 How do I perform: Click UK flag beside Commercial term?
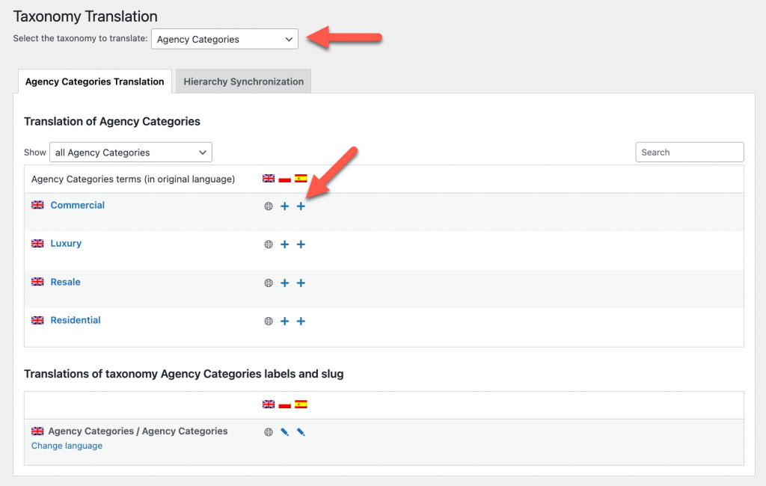[37, 205]
